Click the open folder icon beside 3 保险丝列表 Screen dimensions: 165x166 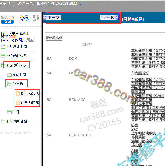(x=3, y=65)
